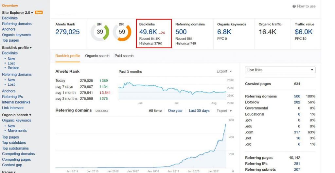
Task: Switch to the Organic search tab
Action: [97, 56]
